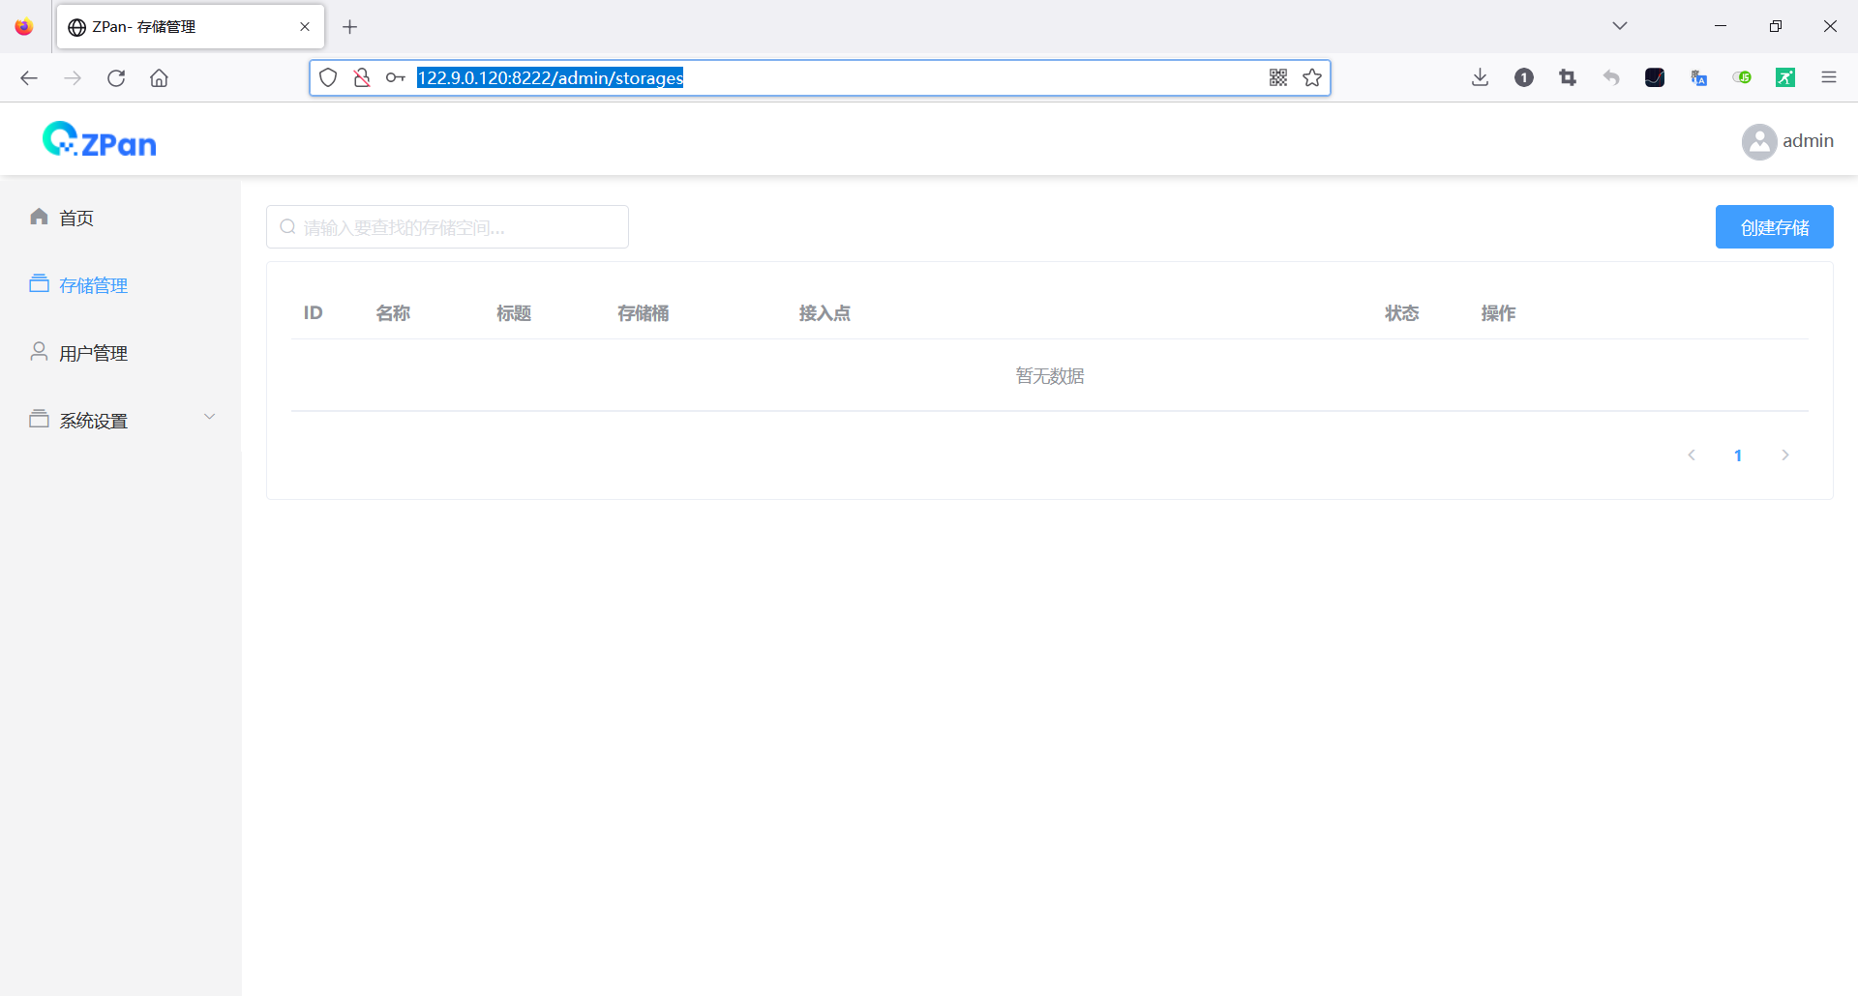This screenshot has width=1858, height=996.
Task: Open the list-all-tabs dropdown
Action: pyautogui.click(x=1619, y=25)
